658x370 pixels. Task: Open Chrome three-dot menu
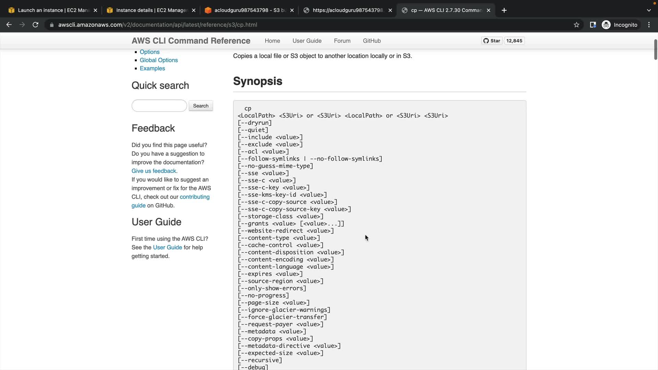pyautogui.click(x=649, y=25)
